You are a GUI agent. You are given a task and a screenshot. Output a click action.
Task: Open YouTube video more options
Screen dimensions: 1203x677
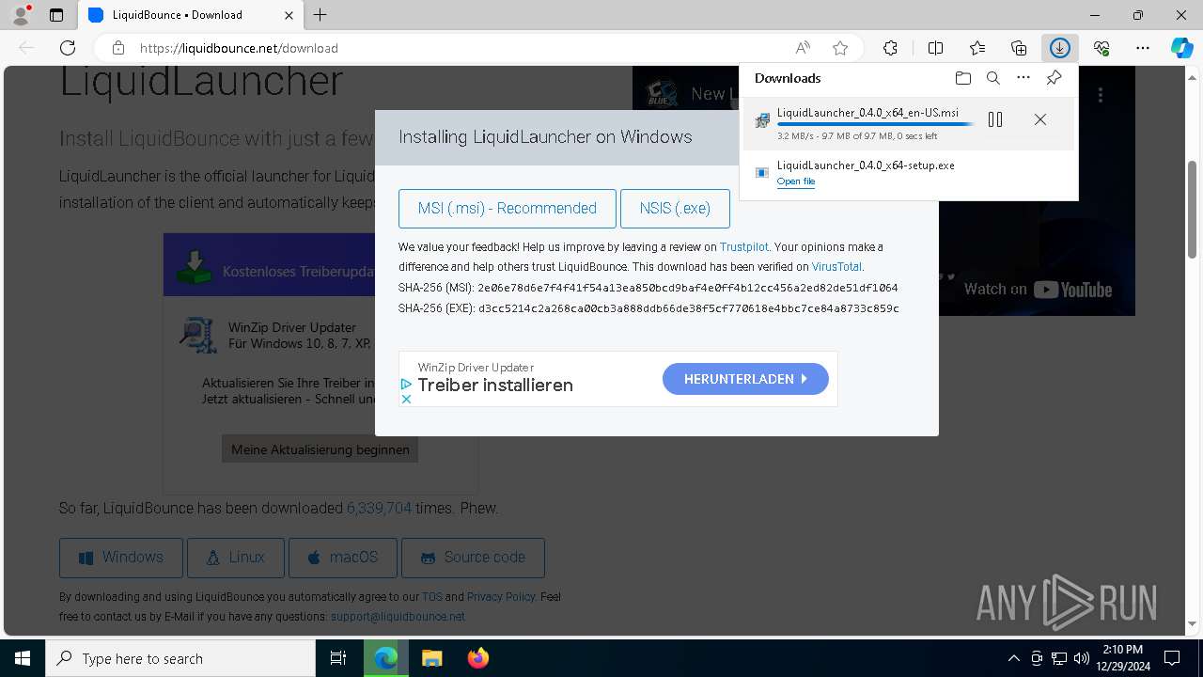pos(1101,95)
